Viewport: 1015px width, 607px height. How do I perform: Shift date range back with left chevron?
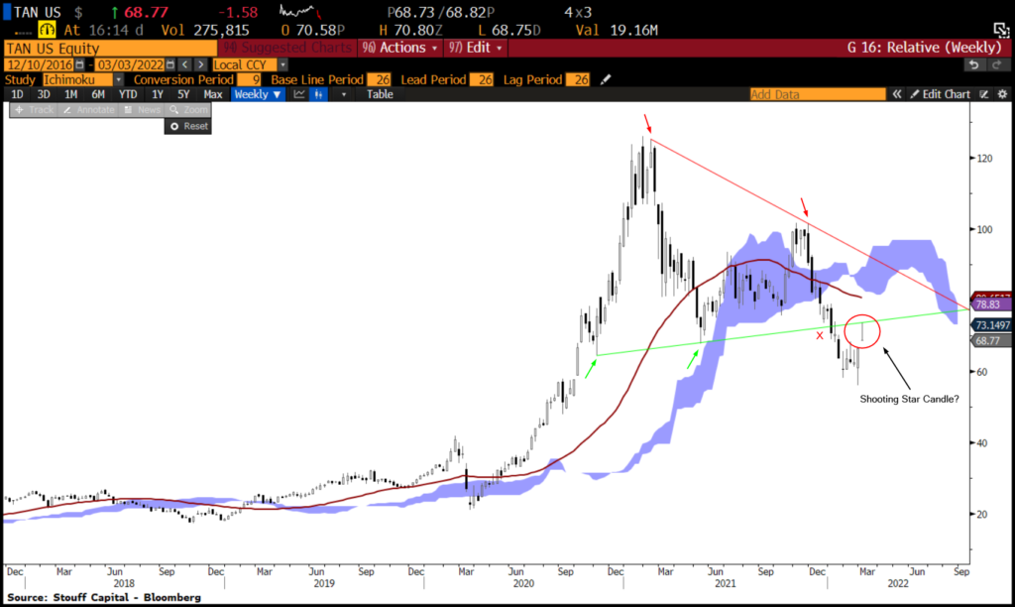click(x=185, y=64)
